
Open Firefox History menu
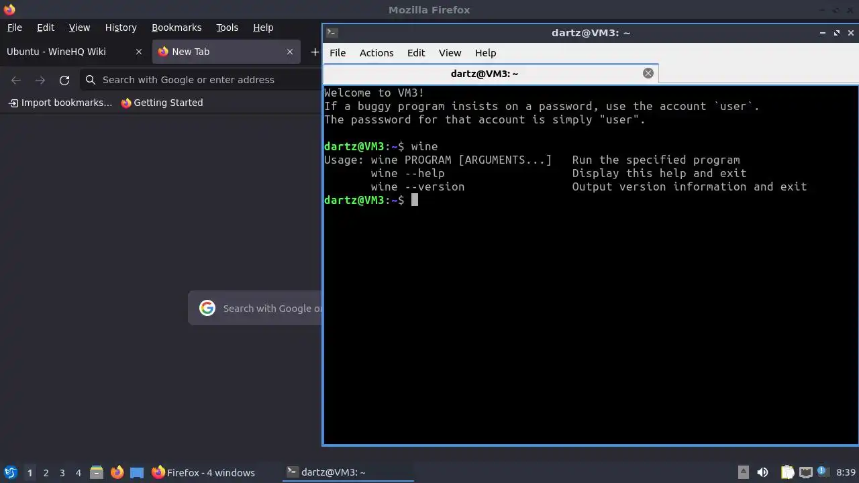point(121,28)
